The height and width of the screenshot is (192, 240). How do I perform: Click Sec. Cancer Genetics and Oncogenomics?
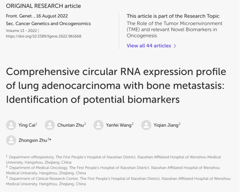pyautogui.click(x=48, y=24)
